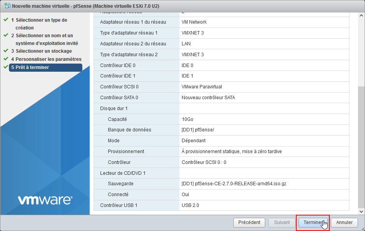Click the 'USB 2.0' value
This screenshot has height=231, width=365.
(x=190, y=205)
